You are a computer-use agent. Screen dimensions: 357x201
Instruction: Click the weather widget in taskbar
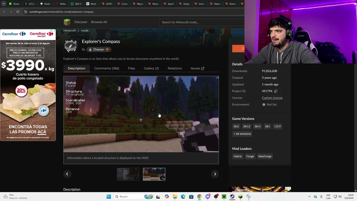coord(15,197)
